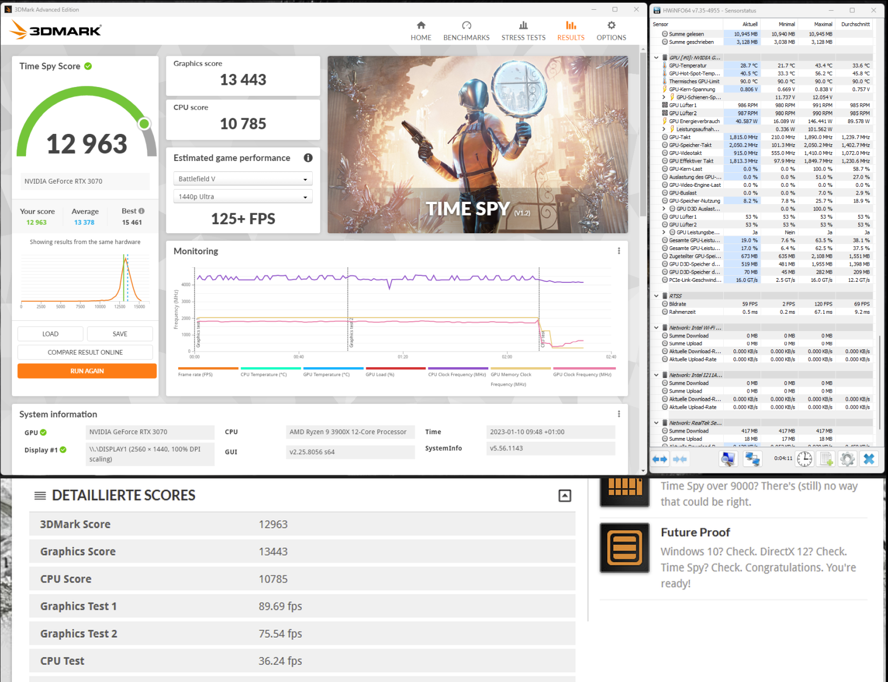Open the info icon beside Estimated game performance

(x=308, y=158)
